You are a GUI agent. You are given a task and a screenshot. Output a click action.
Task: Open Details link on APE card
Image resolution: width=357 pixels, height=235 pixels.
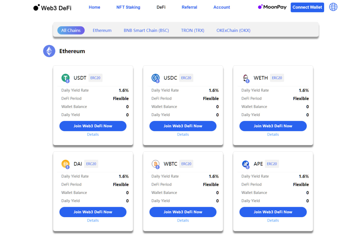[273, 220]
